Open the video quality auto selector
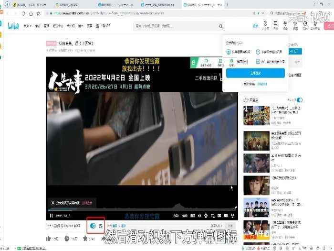The image size is (334, 251). [176, 216]
